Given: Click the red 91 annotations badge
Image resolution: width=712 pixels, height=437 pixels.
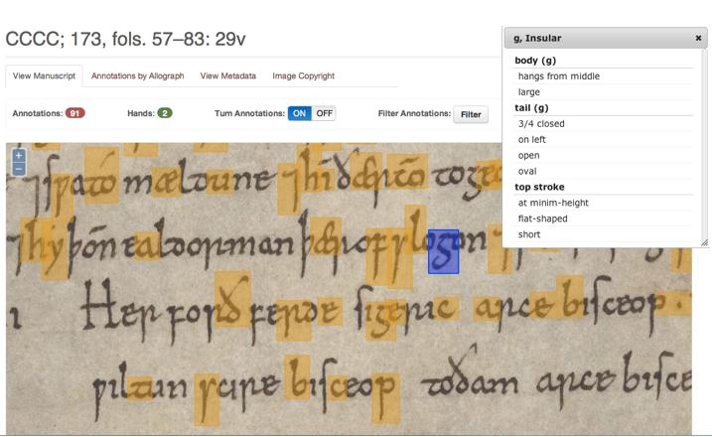Looking at the screenshot, I should pos(74,113).
